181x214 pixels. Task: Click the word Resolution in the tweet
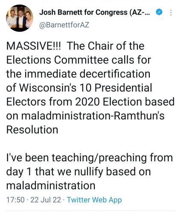point(32,130)
